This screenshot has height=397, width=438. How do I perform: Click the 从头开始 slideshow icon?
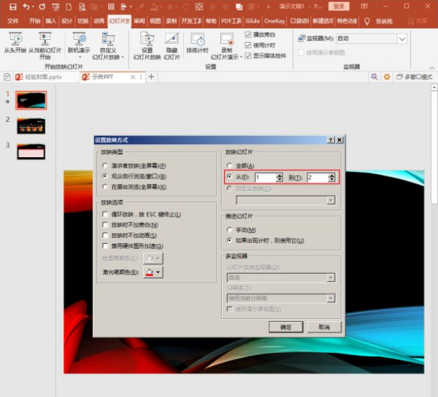tap(15, 39)
